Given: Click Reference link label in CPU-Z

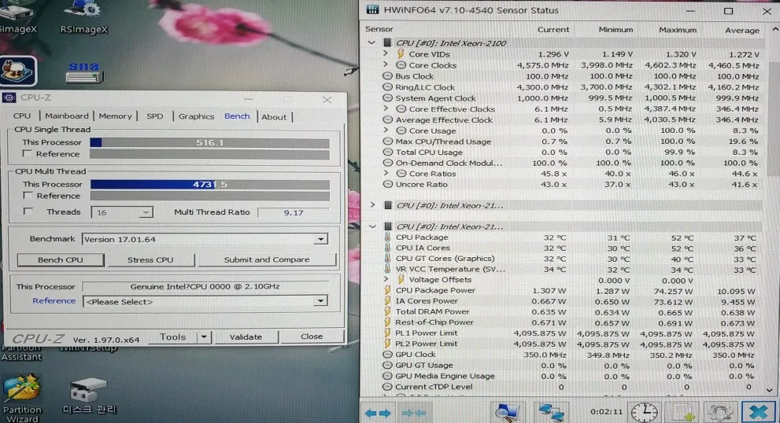Looking at the screenshot, I should [54, 300].
